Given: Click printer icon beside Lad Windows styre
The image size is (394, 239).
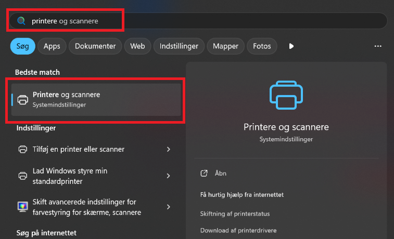Looking at the screenshot, I should pyautogui.click(x=23, y=176).
